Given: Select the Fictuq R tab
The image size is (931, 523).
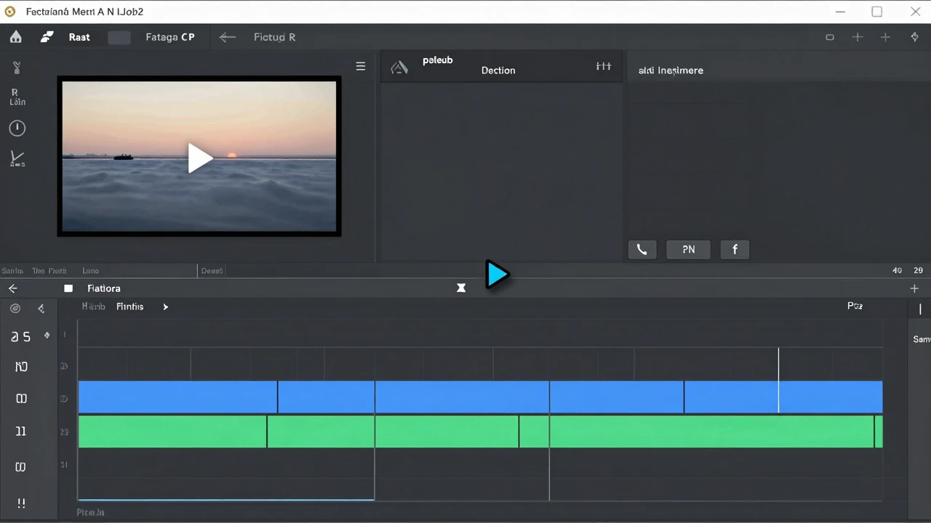Looking at the screenshot, I should coord(274,37).
